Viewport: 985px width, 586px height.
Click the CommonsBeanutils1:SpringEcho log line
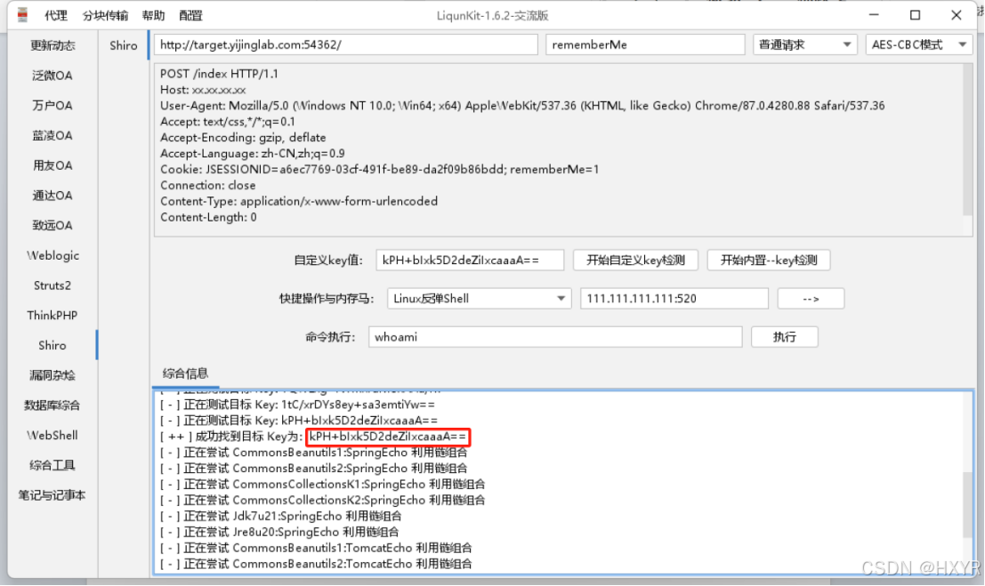[313, 453]
